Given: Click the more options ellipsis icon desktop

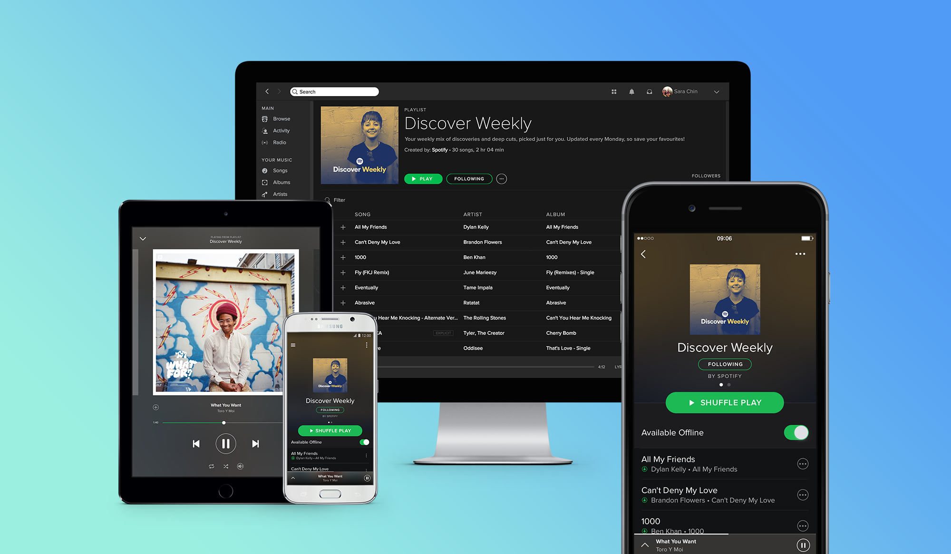Looking at the screenshot, I should pos(502,179).
